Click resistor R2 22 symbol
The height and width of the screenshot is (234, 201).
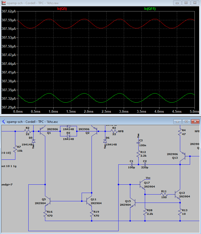tap(28, 131)
